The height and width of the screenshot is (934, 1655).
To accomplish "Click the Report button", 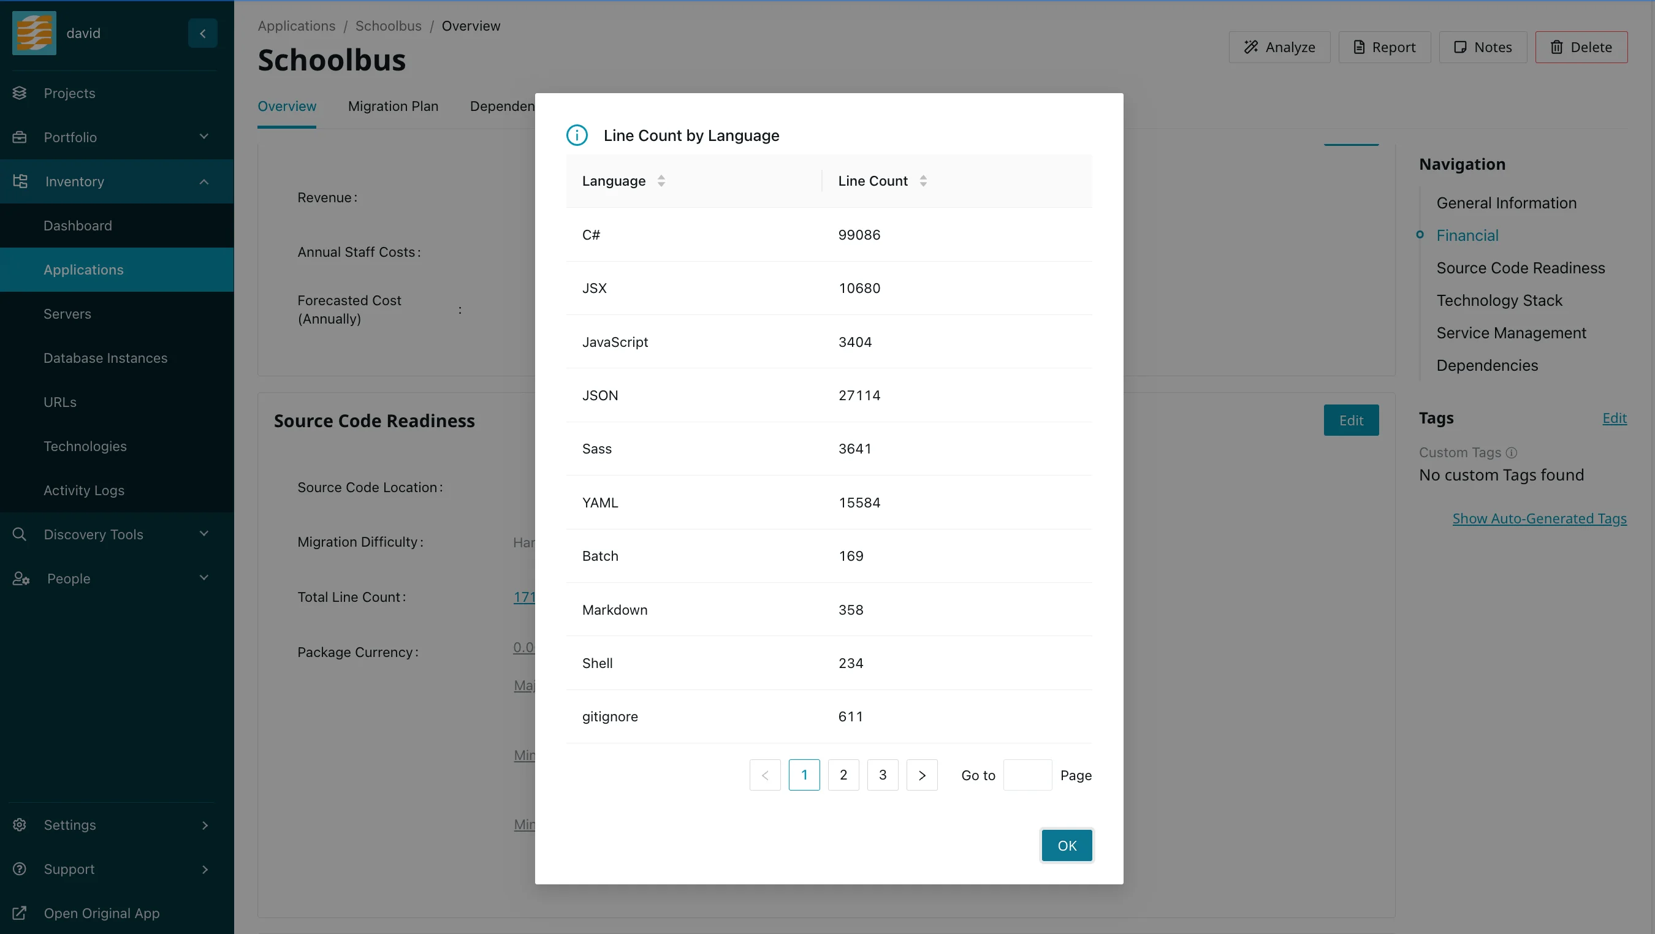I will 1385,47.
